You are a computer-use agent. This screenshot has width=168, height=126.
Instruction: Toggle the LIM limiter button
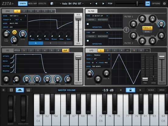(x=148, y=4)
